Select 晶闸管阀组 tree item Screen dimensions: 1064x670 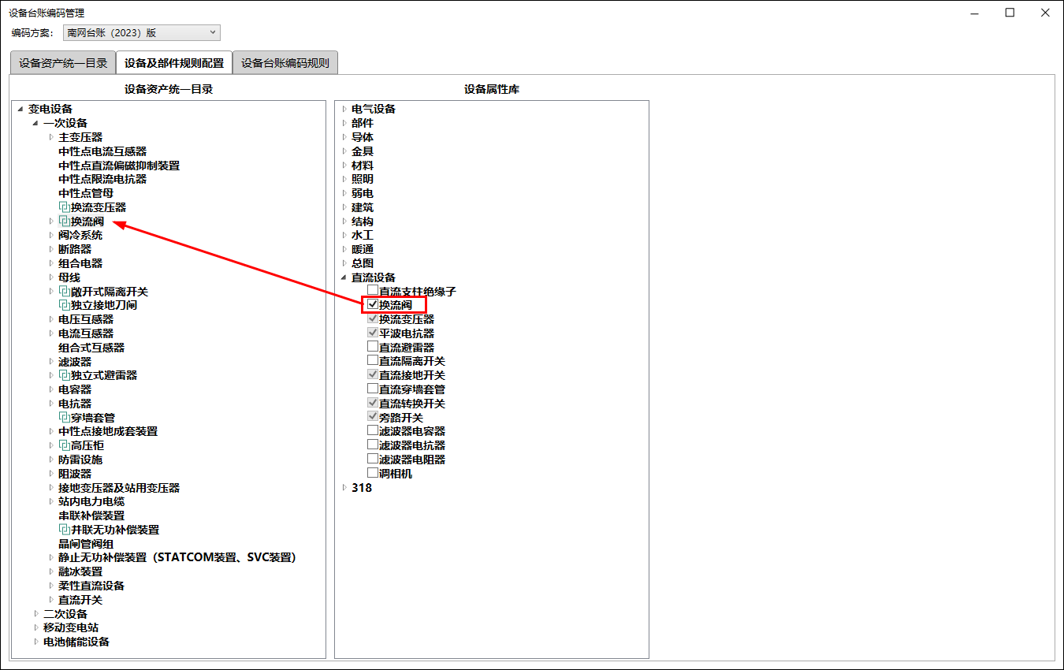[x=86, y=544]
